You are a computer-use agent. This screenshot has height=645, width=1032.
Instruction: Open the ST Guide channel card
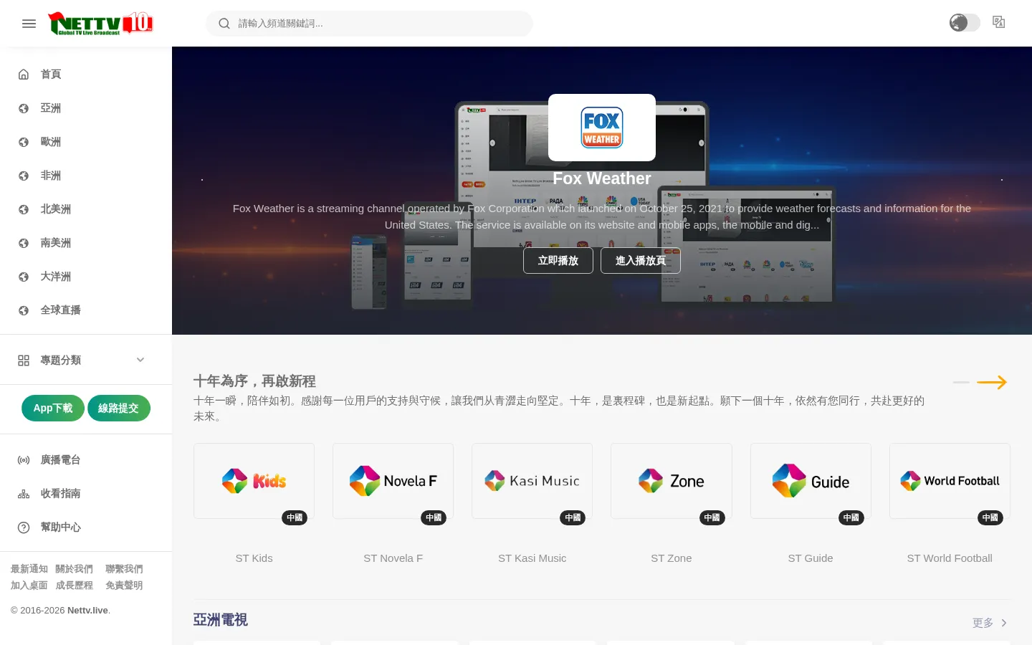coord(811,481)
